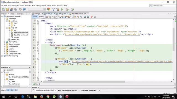Screen dimensions: 177x99
Task: Click the Find Previous Occurrence icon
Action: tap(63, 17)
